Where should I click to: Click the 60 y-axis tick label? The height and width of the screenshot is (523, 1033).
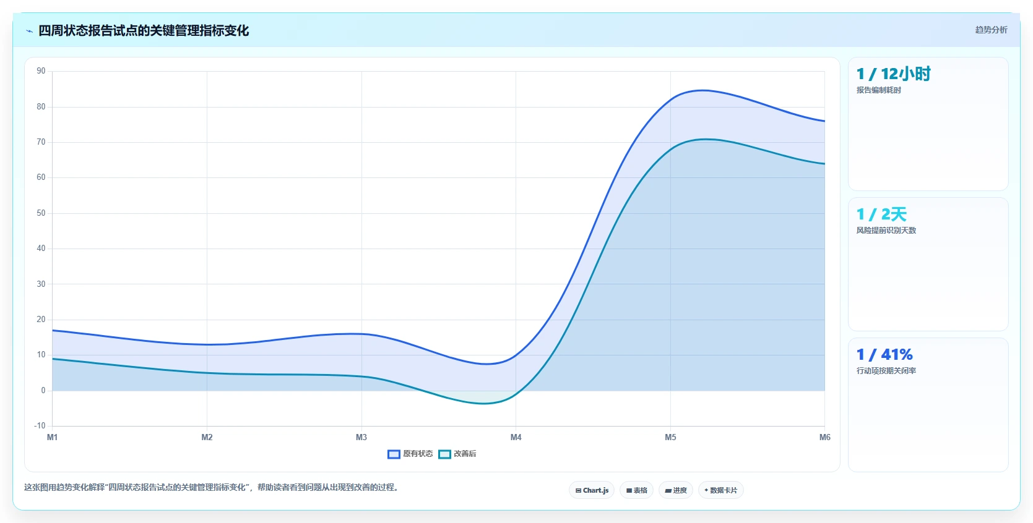coord(41,177)
